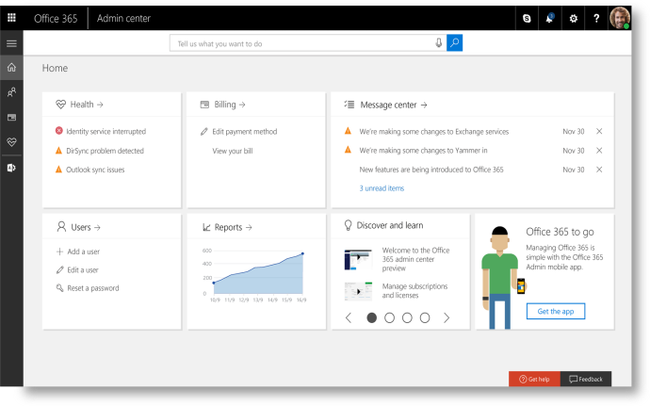The height and width of the screenshot is (406, 650).
Task: Open 'Welcome to the Office 365 admin center preview'
Action: pyautogui.click(x=415, y=259)
